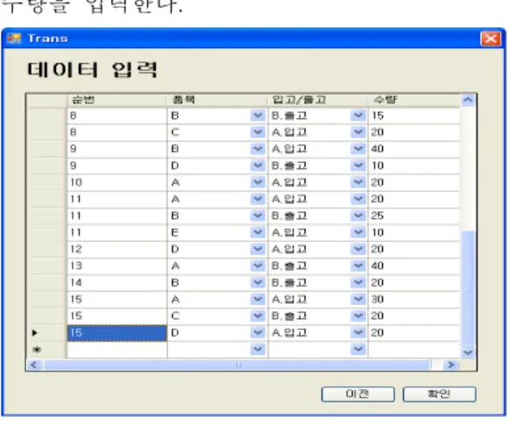Open 입고/출고 dropdown in row 순번 13
509x431 pixels.
point(358,265)
